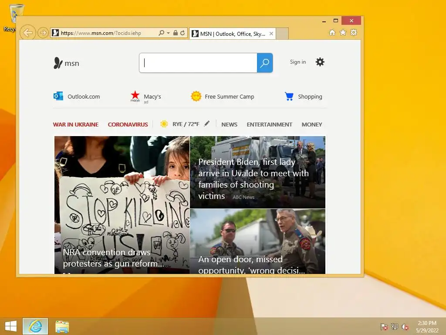Switch to the NEWS section
446x335 pixels.
click(x=229, y=124)
